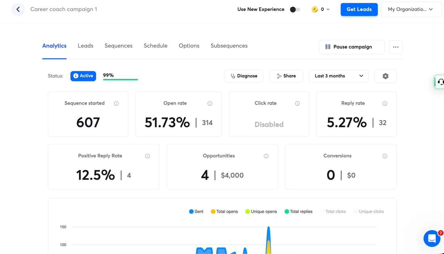Viewport: 444px width, 254px height.
Task: Toggle the Total replies legend series
Action: 299,211
